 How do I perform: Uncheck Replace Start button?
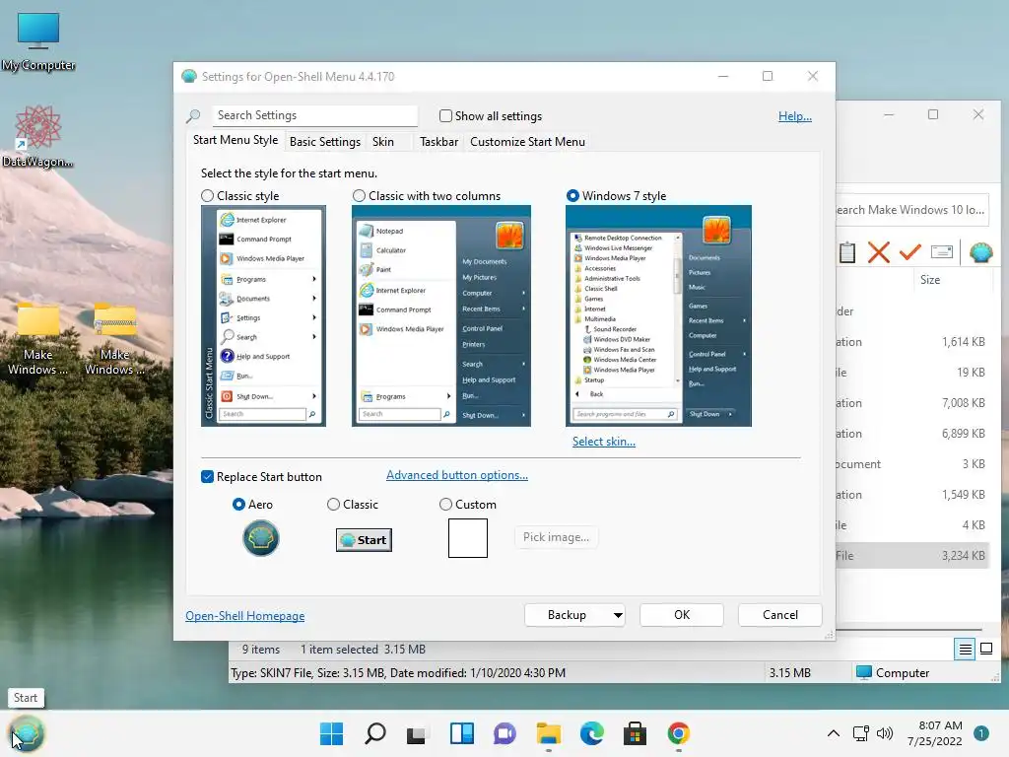[207, 477]
